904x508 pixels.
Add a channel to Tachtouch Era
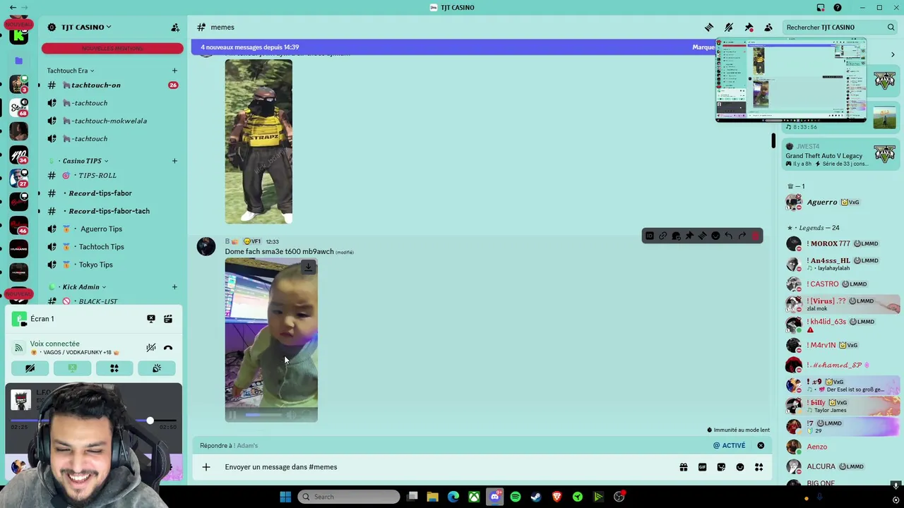[174, 71]
